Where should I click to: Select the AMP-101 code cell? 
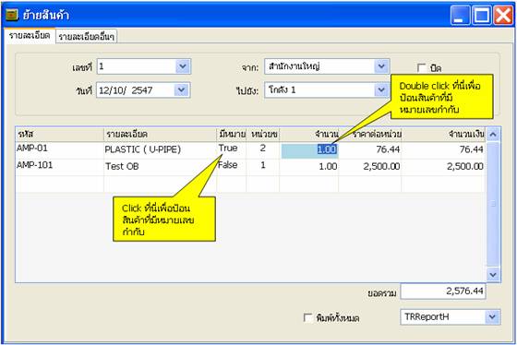tap(60, 166)
